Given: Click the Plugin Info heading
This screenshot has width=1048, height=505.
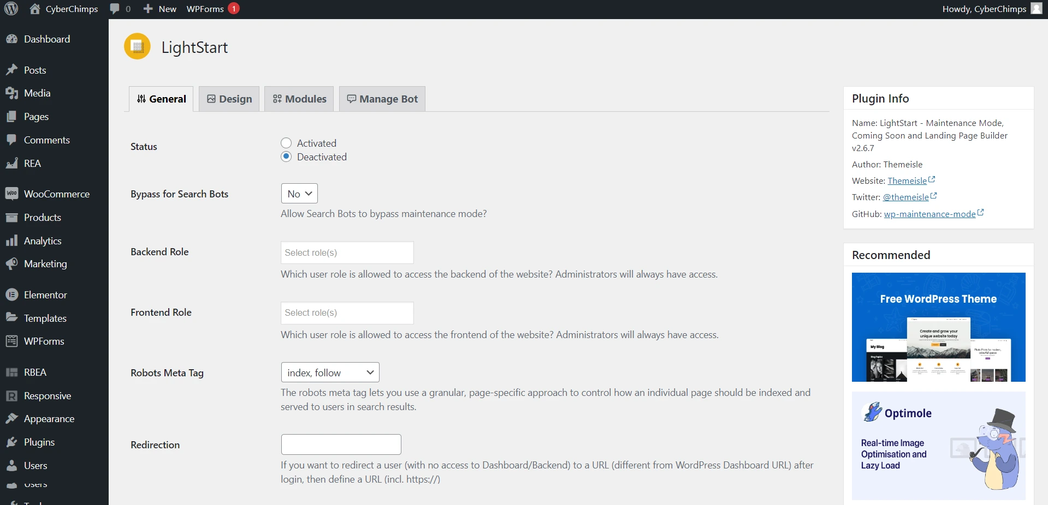Looking at the screenshot, I should 880,98.
